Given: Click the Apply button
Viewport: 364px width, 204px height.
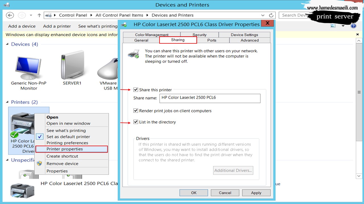Looking at the screenshot, I should coord(256,193).
